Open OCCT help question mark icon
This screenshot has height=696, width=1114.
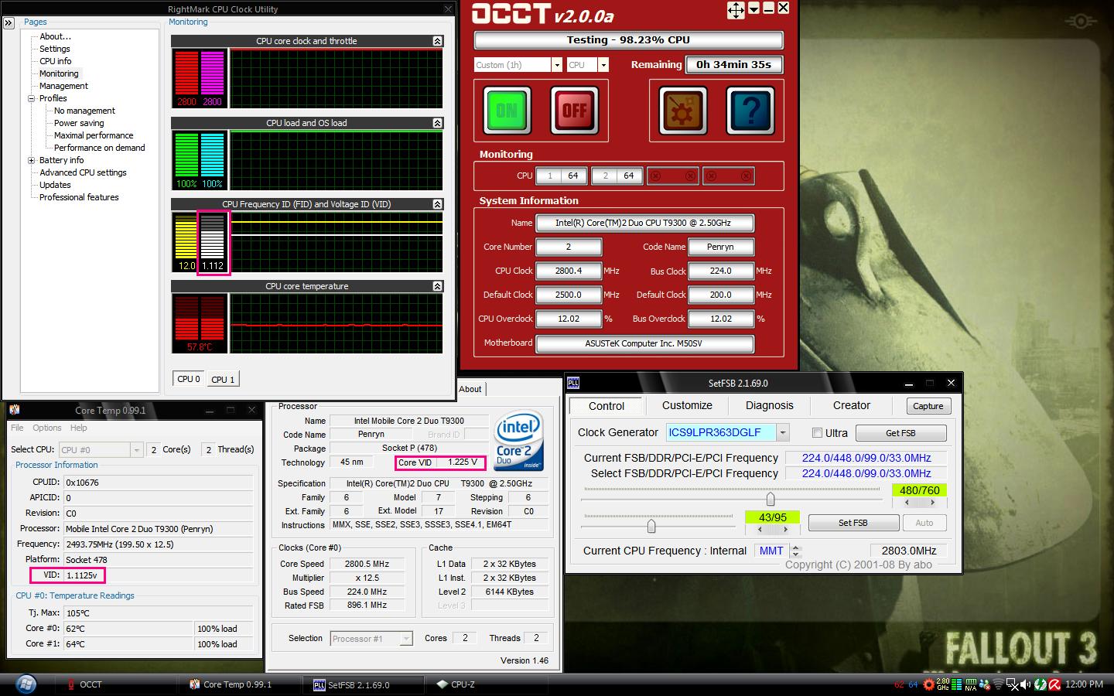(x=750, y=111)
